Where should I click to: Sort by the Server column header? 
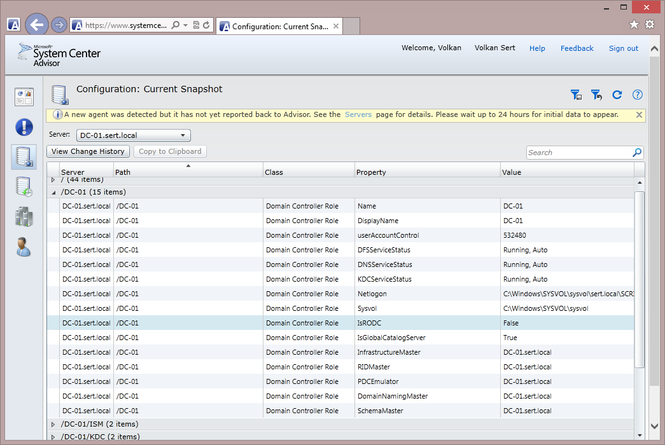click(87, 170)
